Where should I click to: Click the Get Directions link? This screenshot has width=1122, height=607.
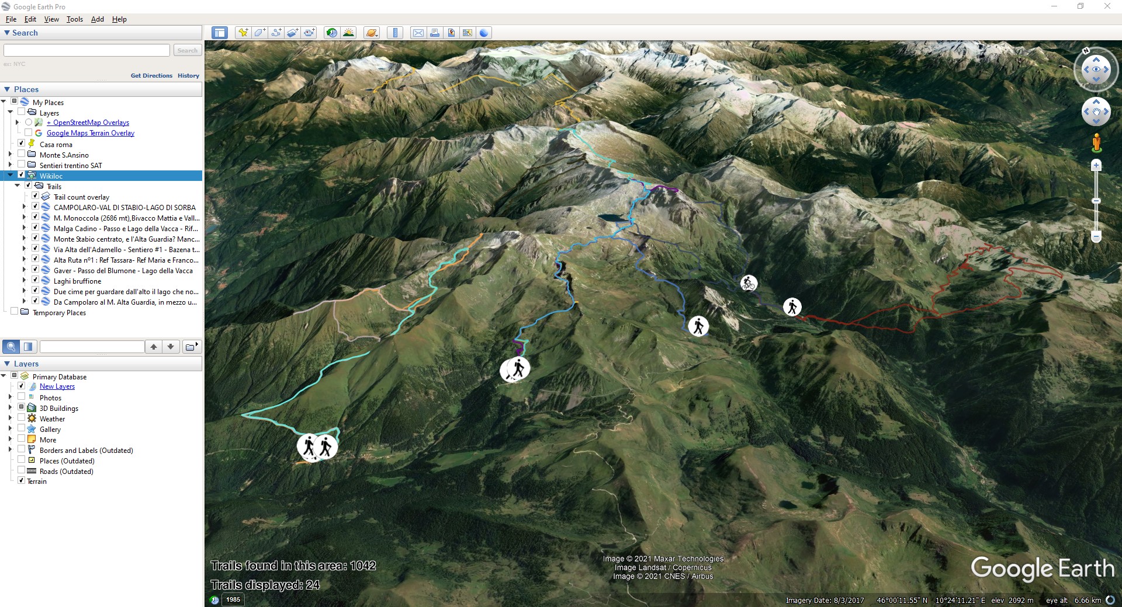click(151, 75)
